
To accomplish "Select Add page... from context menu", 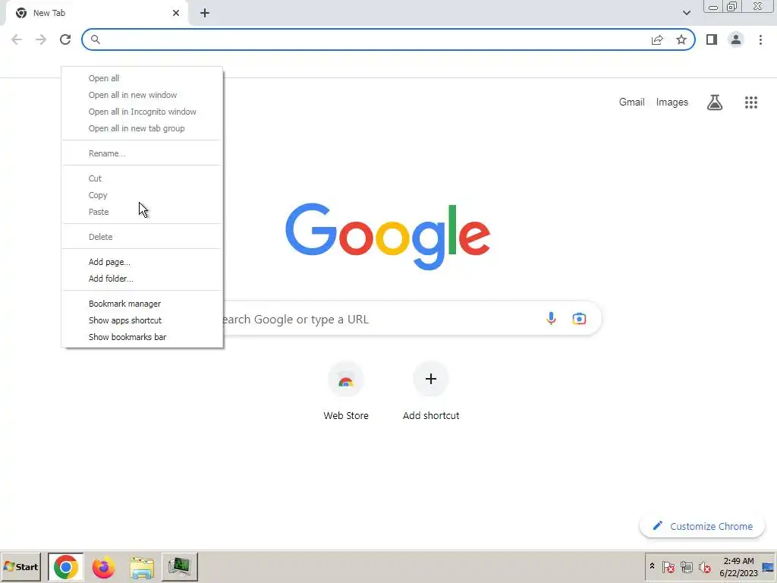I will pos(142,262).
